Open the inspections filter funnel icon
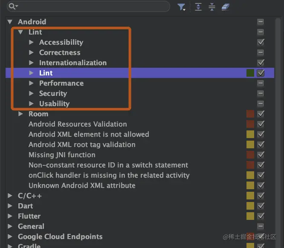Viewport: 284px width, 248px height. [181, 7]
